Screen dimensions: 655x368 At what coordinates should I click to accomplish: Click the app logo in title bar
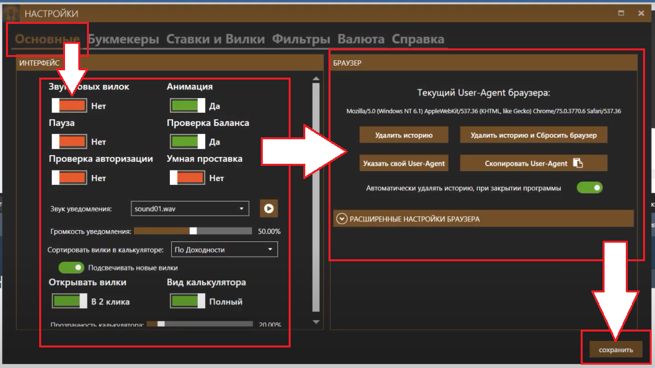12,13
